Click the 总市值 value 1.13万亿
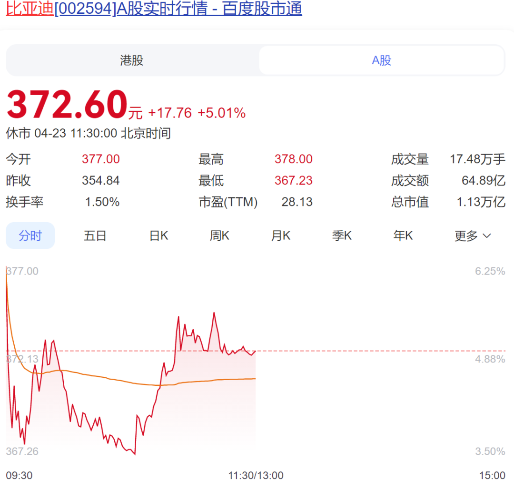Screen dimensions: 514x480 pyautogui.click(x=481, y=202)
